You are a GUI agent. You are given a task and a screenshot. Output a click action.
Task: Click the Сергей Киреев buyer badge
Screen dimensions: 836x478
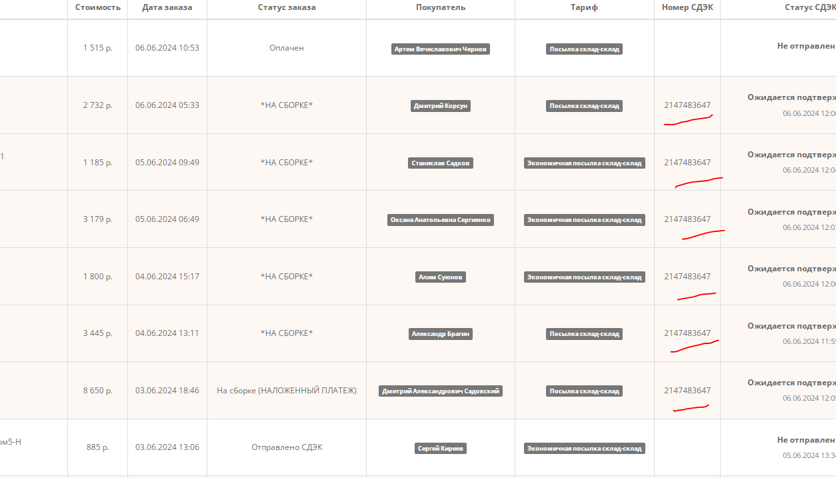click(441, 449)
